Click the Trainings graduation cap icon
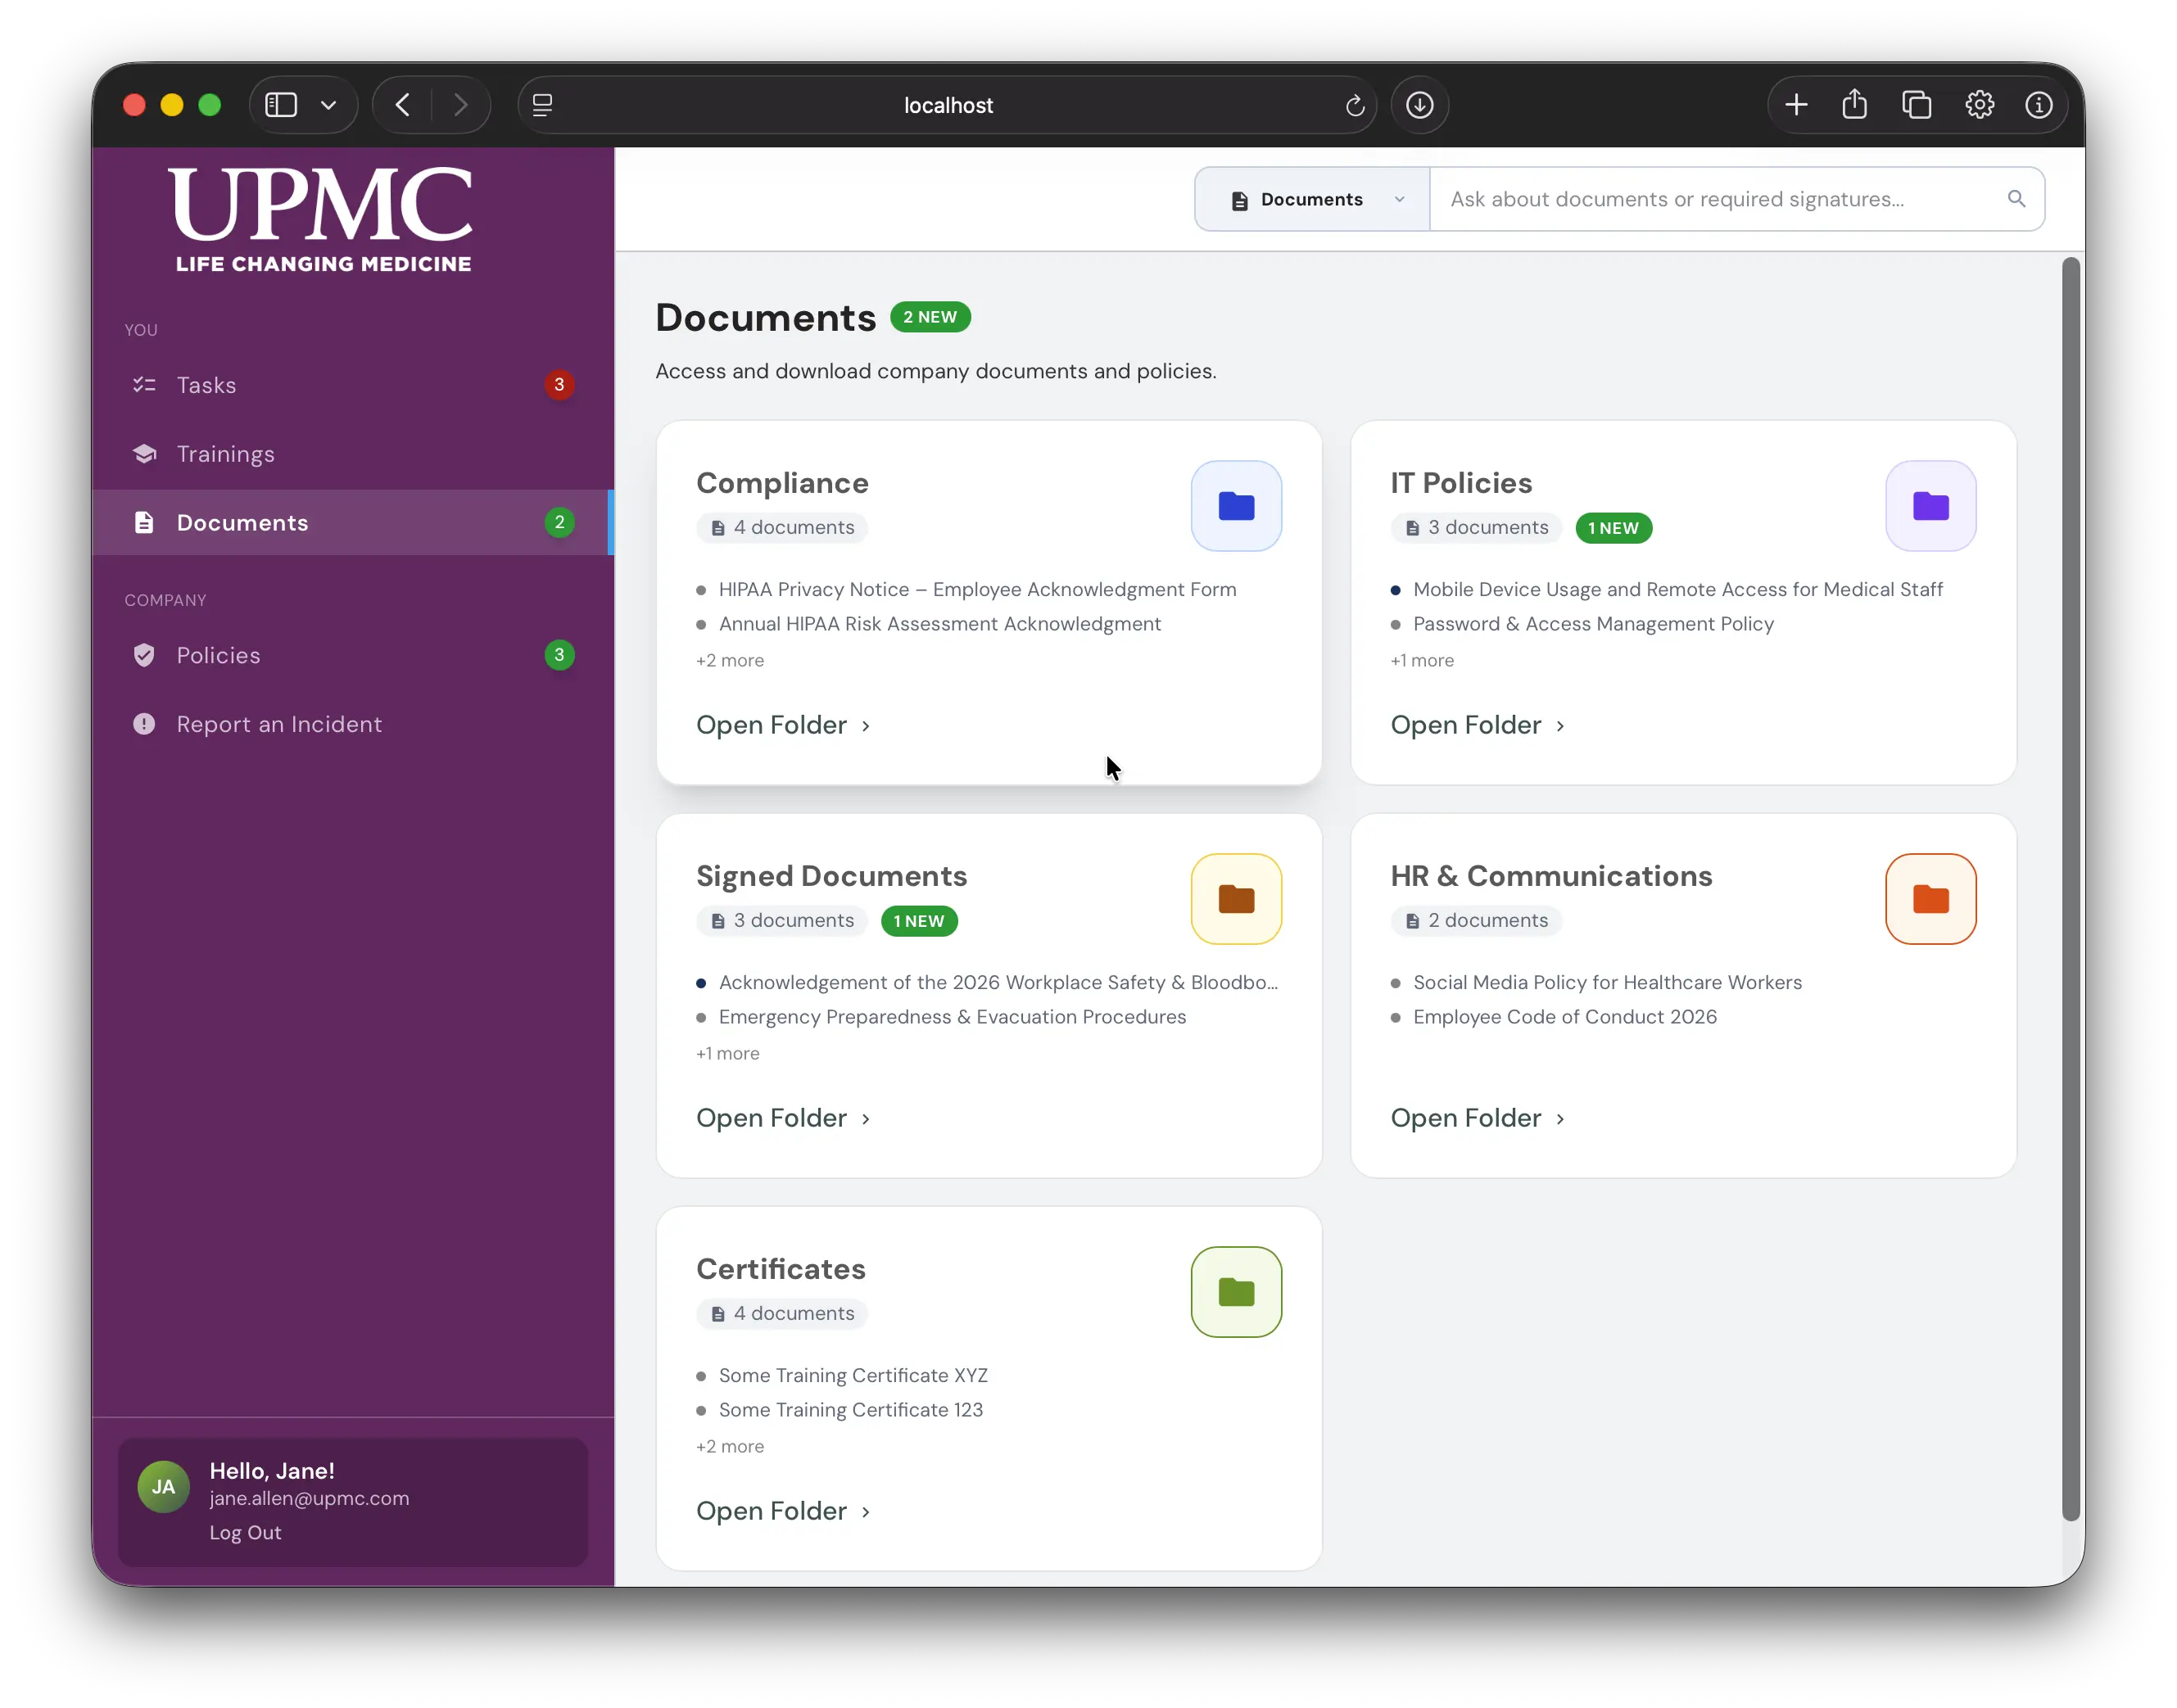This screenshot has height=1708, width=2177. (x=144, y=454)
